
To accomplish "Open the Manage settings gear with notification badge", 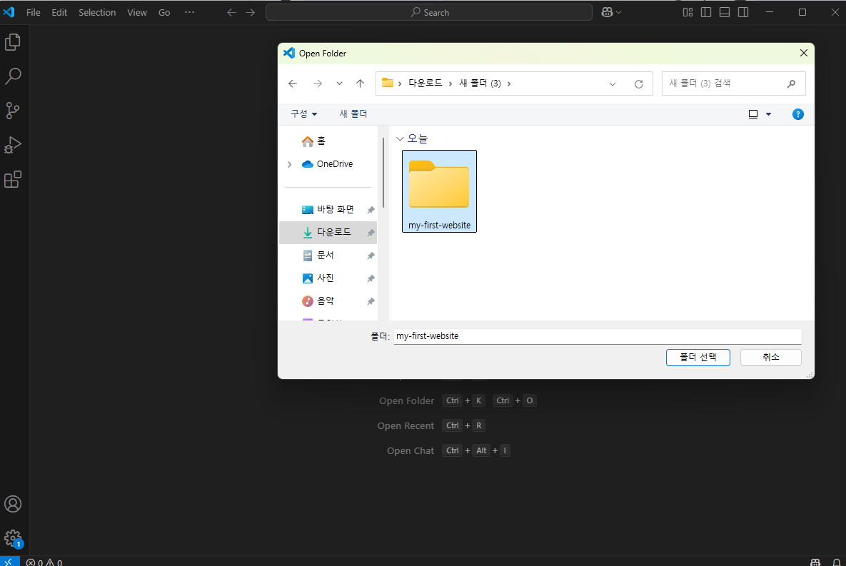I will [13, 539].
